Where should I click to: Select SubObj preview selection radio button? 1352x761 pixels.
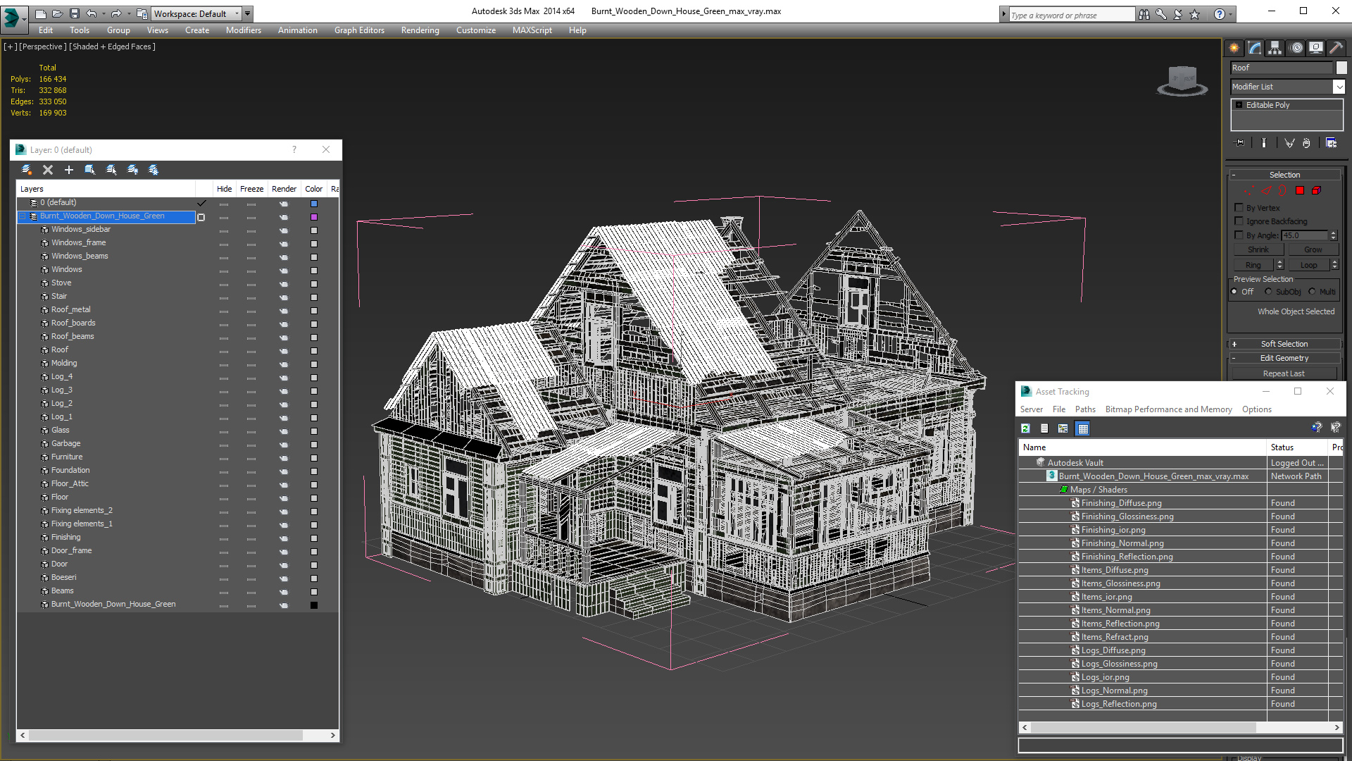1269,292
